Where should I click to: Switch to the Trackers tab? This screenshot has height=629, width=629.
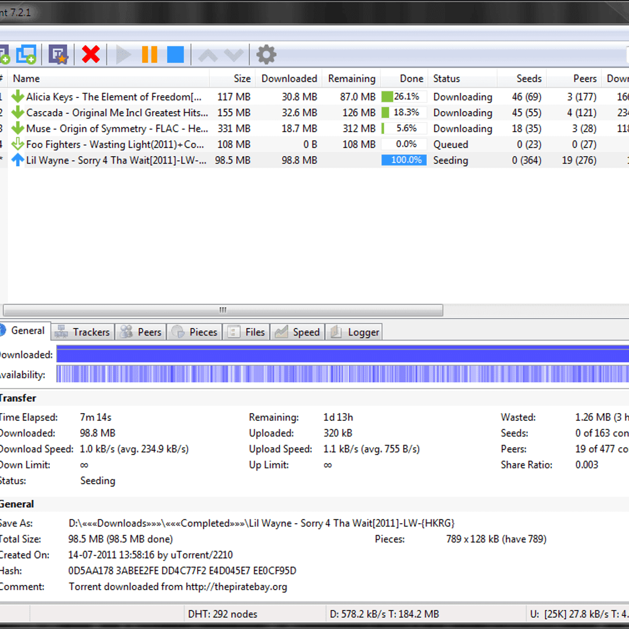pos(83,332)
